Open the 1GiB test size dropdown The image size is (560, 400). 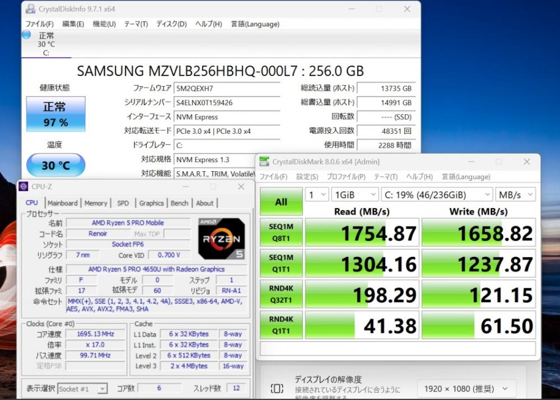tap(354, 195)
